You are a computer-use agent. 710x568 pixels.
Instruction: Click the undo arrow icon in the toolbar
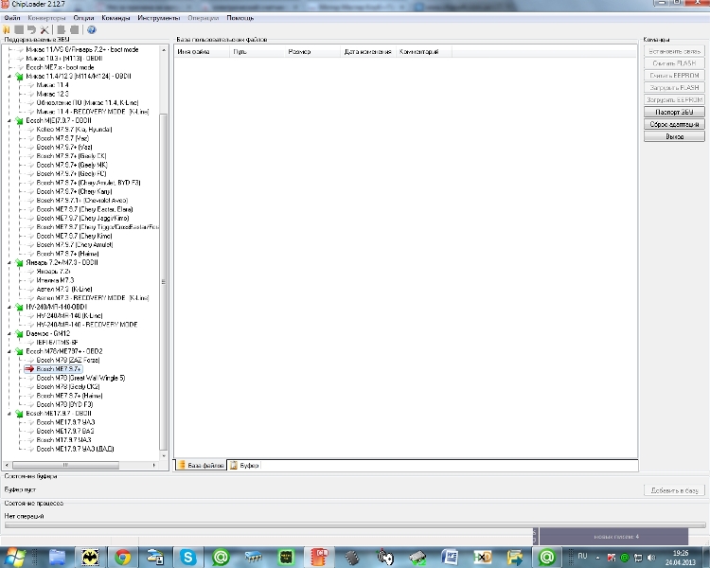point(31,29)
